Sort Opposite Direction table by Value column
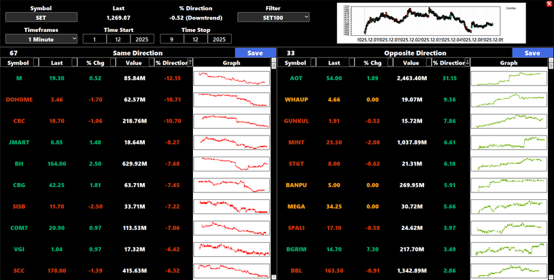Screen dimensions: 554x280 click(x=411, y=63)
